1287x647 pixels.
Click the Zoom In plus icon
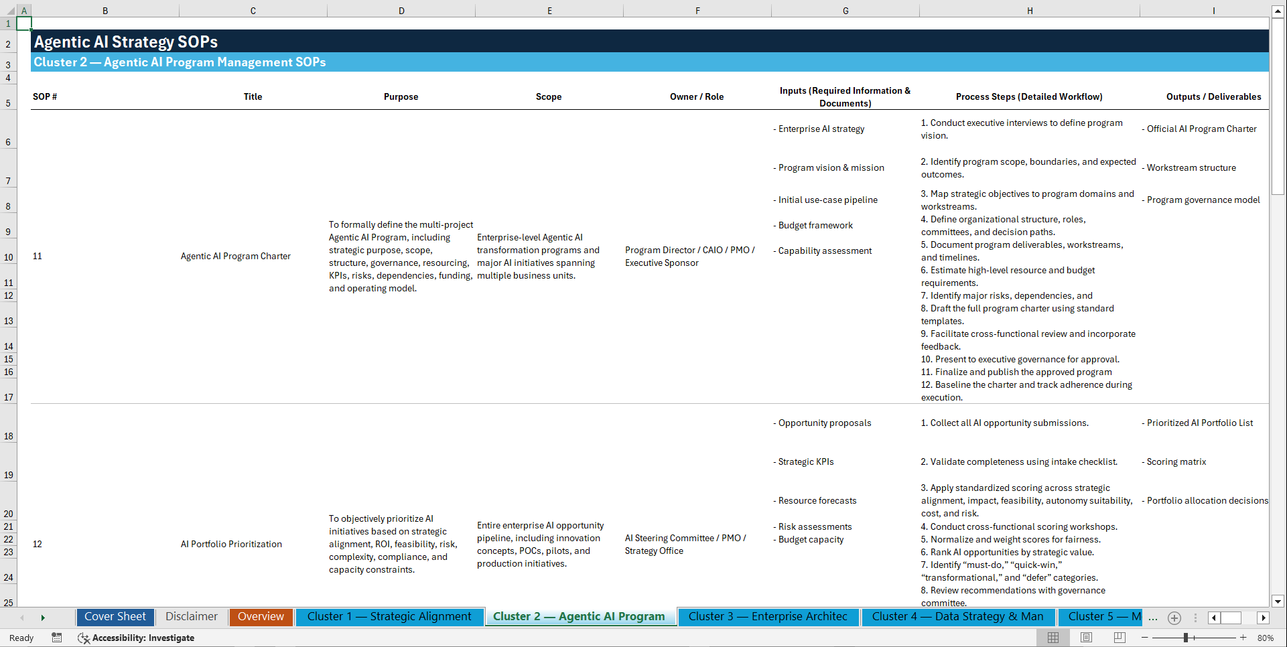click(1243, 638)
